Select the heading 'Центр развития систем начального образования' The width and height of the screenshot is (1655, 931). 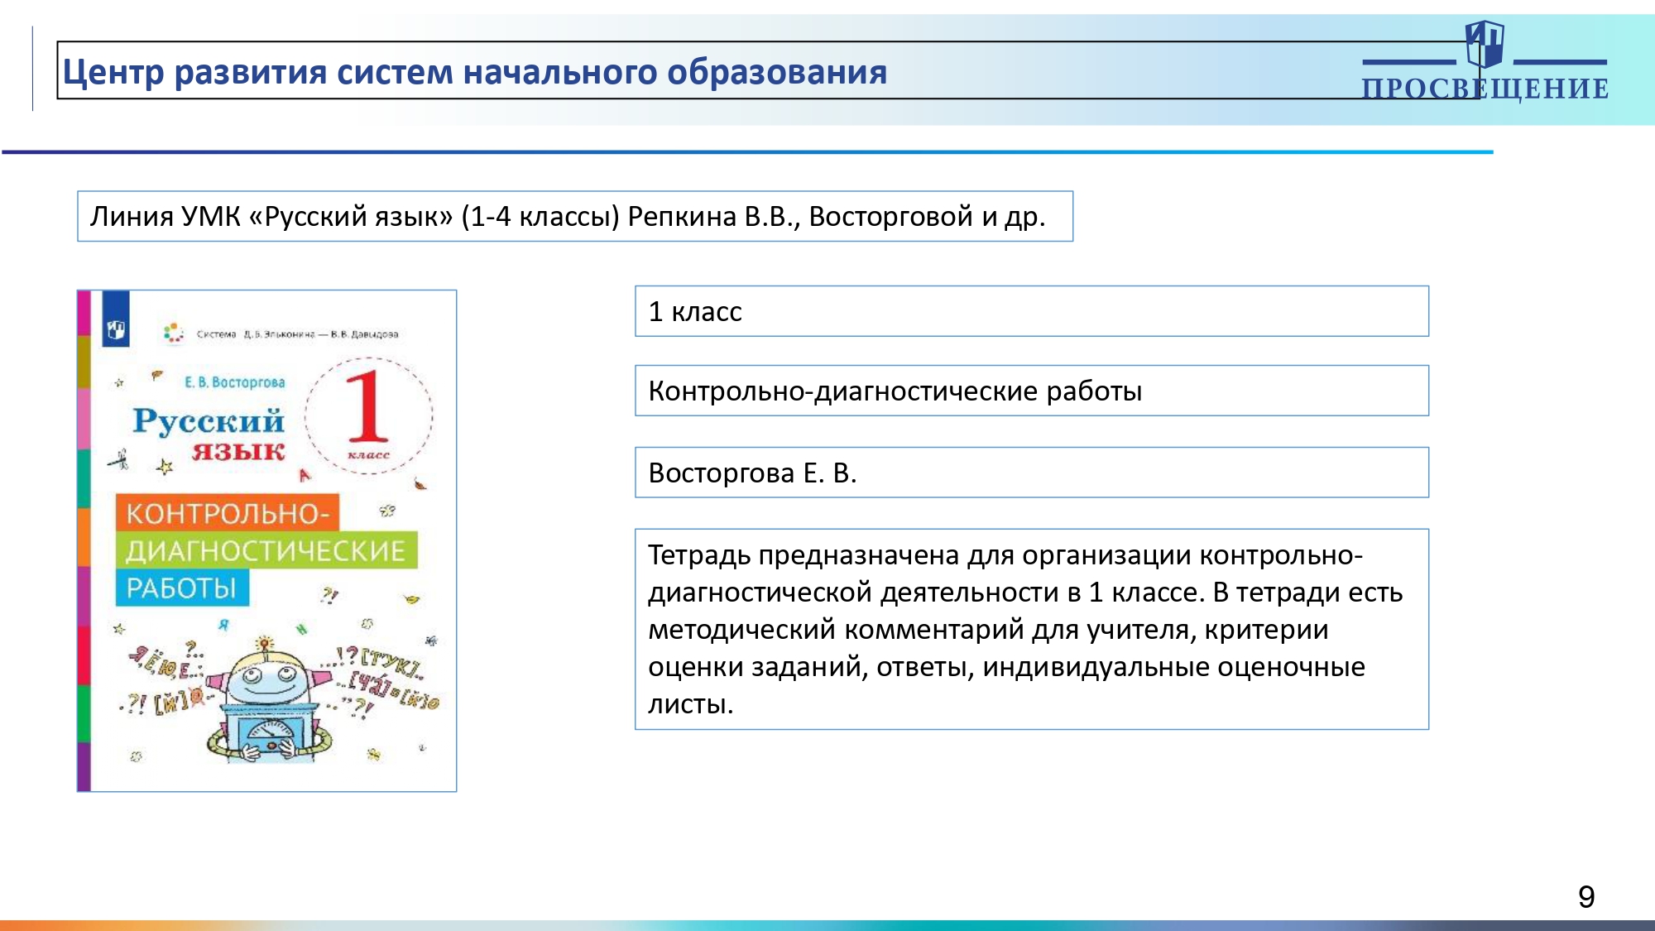(475, 72)
